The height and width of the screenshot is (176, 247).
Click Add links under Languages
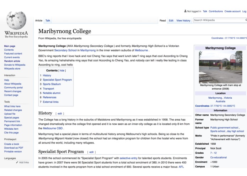(24, 162)
